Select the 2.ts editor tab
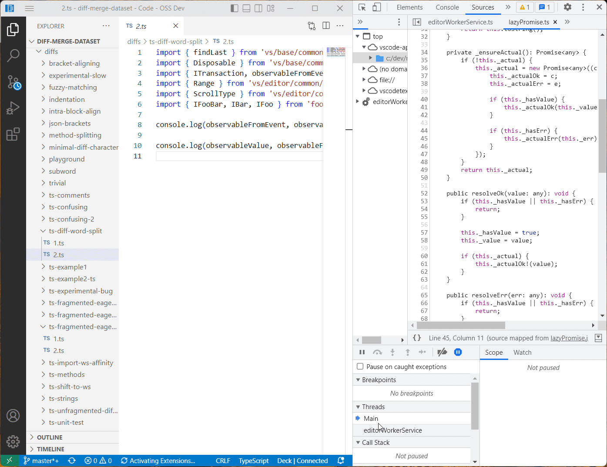This screenshot has width=607, height=467. (x=152, y=26)
